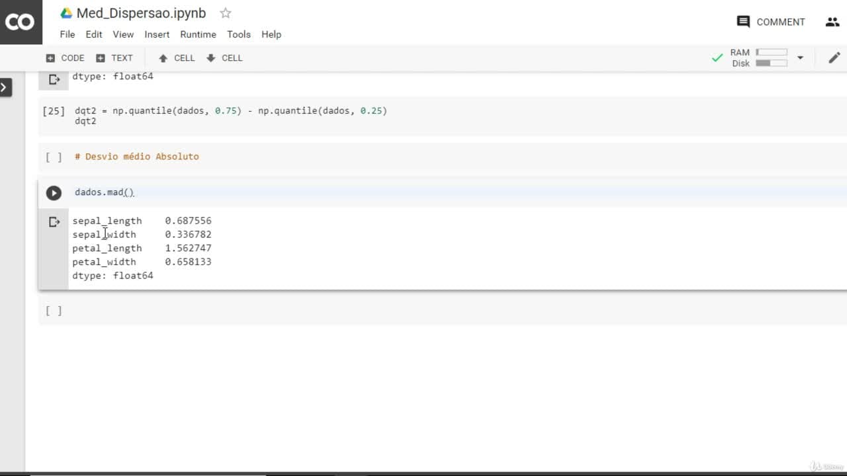Open the Help menu
This screenshot has width=847, height=476.
coord(271,34)
